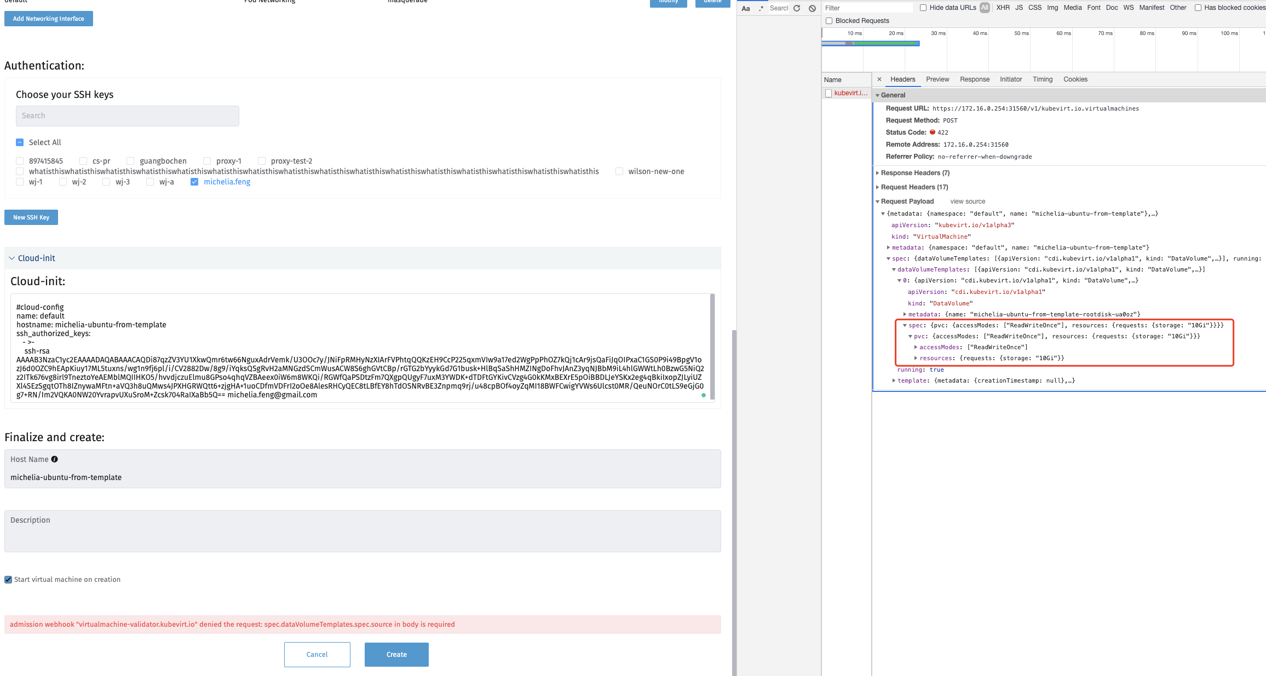This screenshot has height=676, width=1266.
Task: Click the refresh search icon
Action: pyautogui.click(x=797, y=8)
